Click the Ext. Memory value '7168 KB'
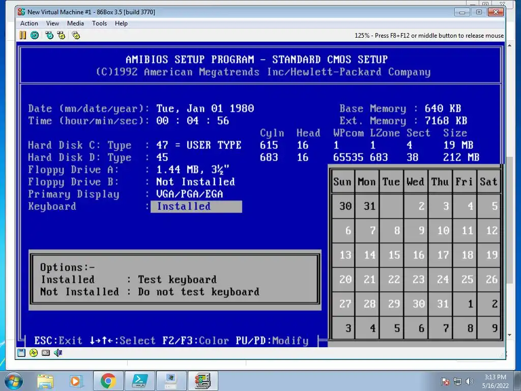 [446, 121]
